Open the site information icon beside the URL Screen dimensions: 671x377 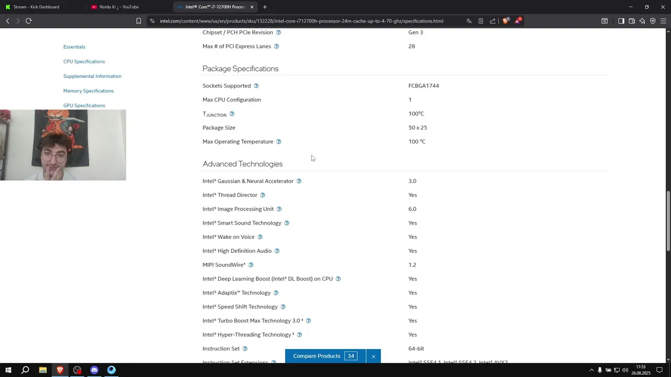(152, 21)
